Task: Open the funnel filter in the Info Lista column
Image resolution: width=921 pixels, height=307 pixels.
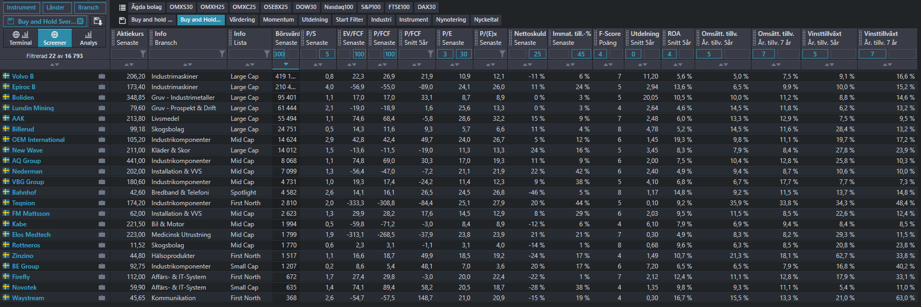Action: (267, 54)
